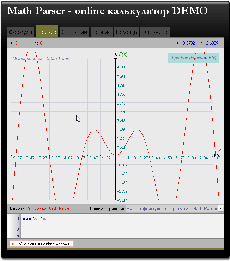Show the О проекте tab
This screenshot has width=230, height=261.
click(x=155, y=32)
